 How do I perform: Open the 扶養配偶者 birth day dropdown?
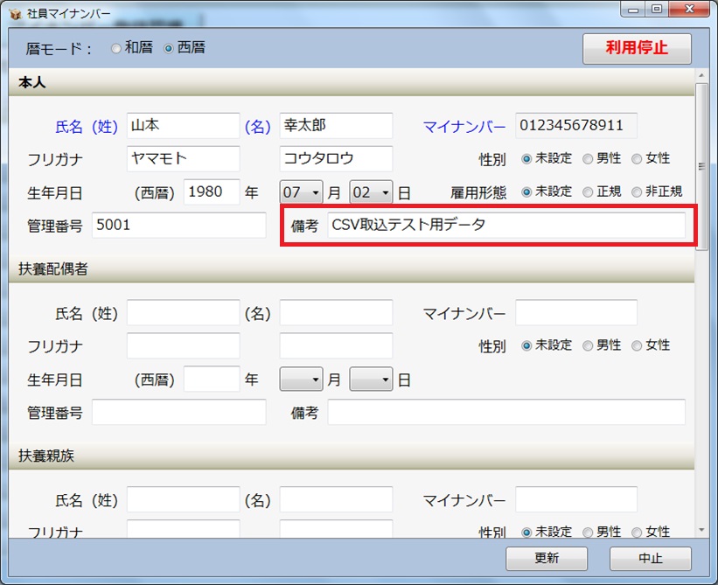coord(371,379)
